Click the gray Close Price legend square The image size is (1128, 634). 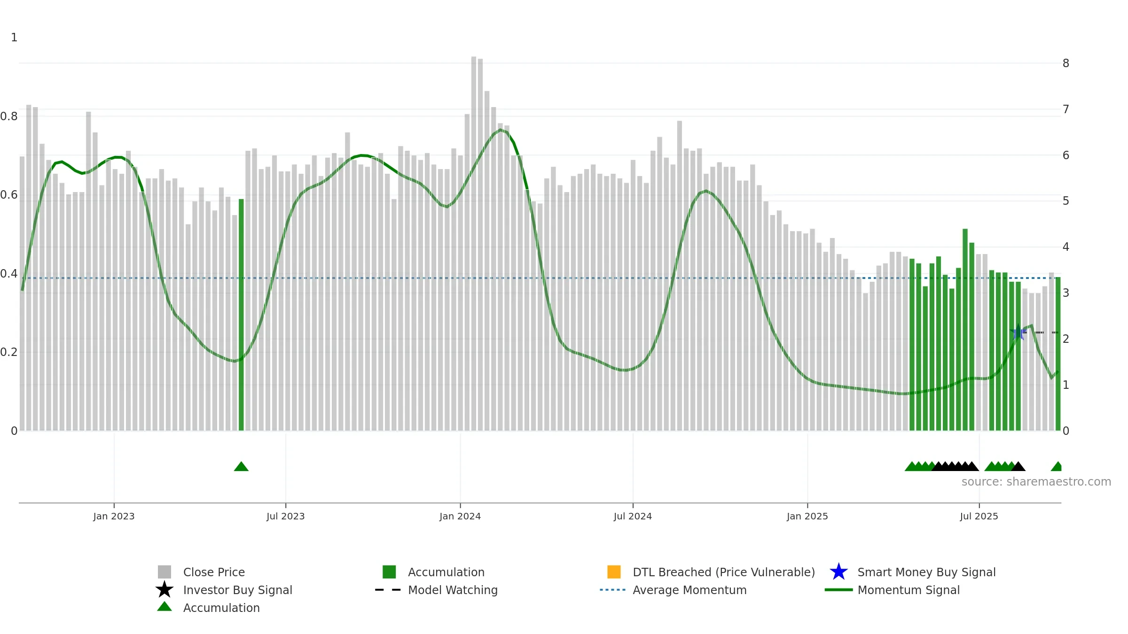click(x=164, y=572)
